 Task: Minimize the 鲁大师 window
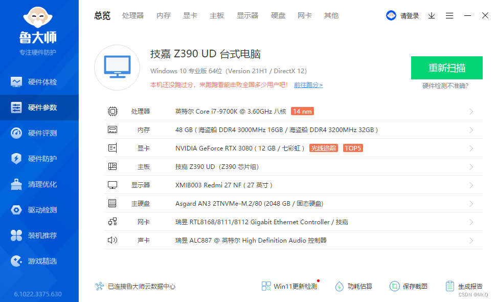(467, 15)
